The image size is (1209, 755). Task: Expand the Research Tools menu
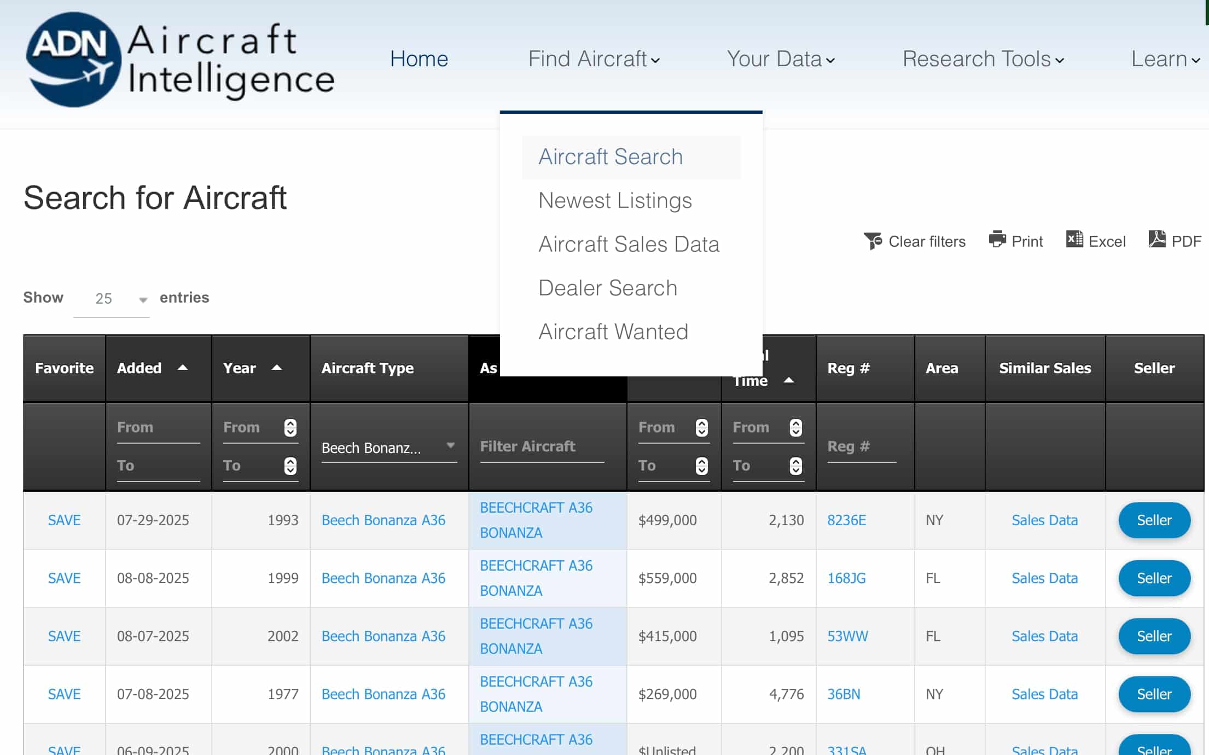pos(983,59)
